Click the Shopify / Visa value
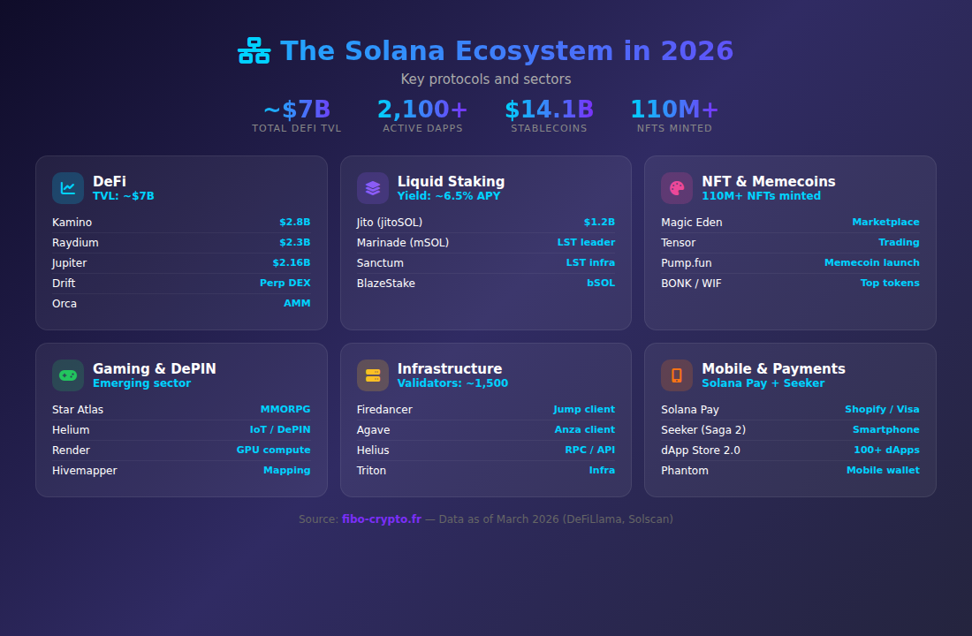The height and width of the screenshot is (636, 972). [882, 409]
